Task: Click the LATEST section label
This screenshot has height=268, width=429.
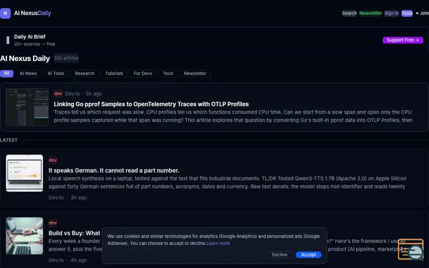Action: point(9,140)
